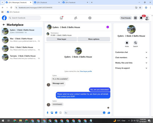153x123 pixels.
Task: Click the Eyders avatar beside the phone number message
Action: (x=48, y=105)
